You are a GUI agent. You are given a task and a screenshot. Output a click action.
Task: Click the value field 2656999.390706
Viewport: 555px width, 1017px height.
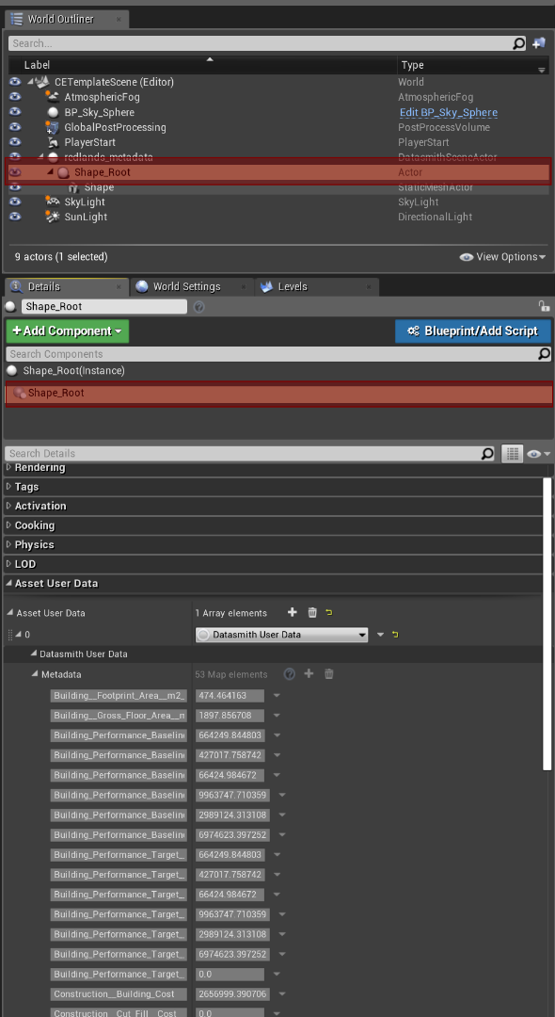tap(231, 993)
